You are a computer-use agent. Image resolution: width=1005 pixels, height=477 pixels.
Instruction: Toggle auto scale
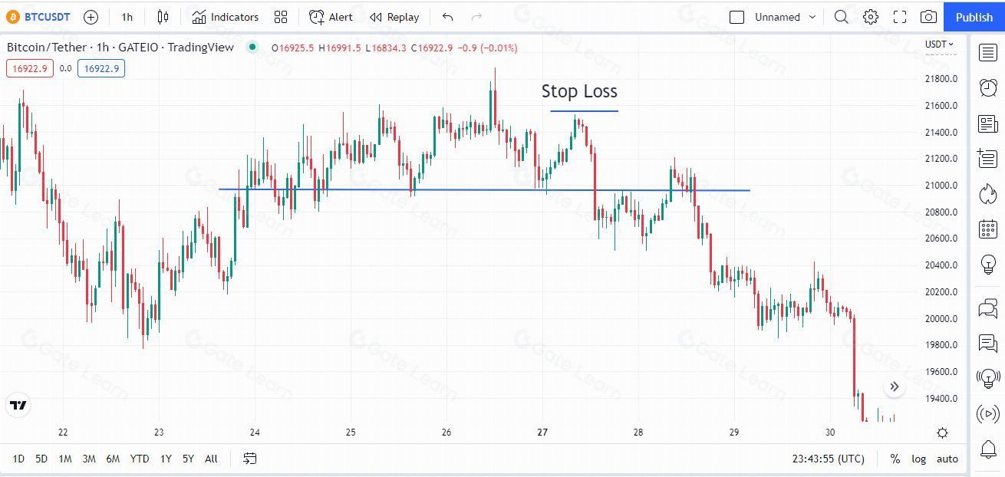click(x=947, y=459)
